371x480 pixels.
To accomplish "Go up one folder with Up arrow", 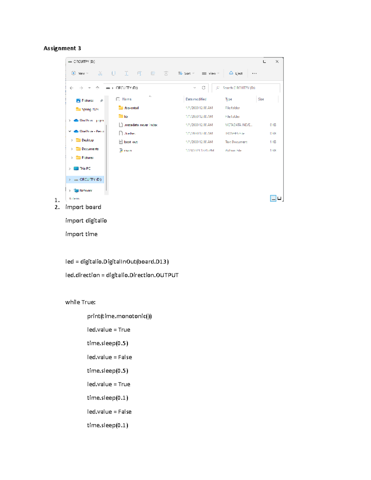I will point(97,88).
